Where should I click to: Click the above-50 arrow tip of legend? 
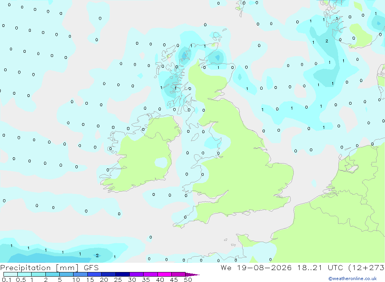point(192,275)
